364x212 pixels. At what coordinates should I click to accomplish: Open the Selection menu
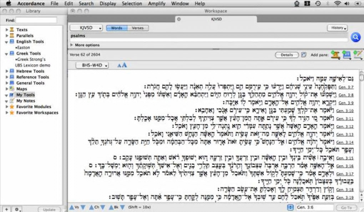pos(132,4)
